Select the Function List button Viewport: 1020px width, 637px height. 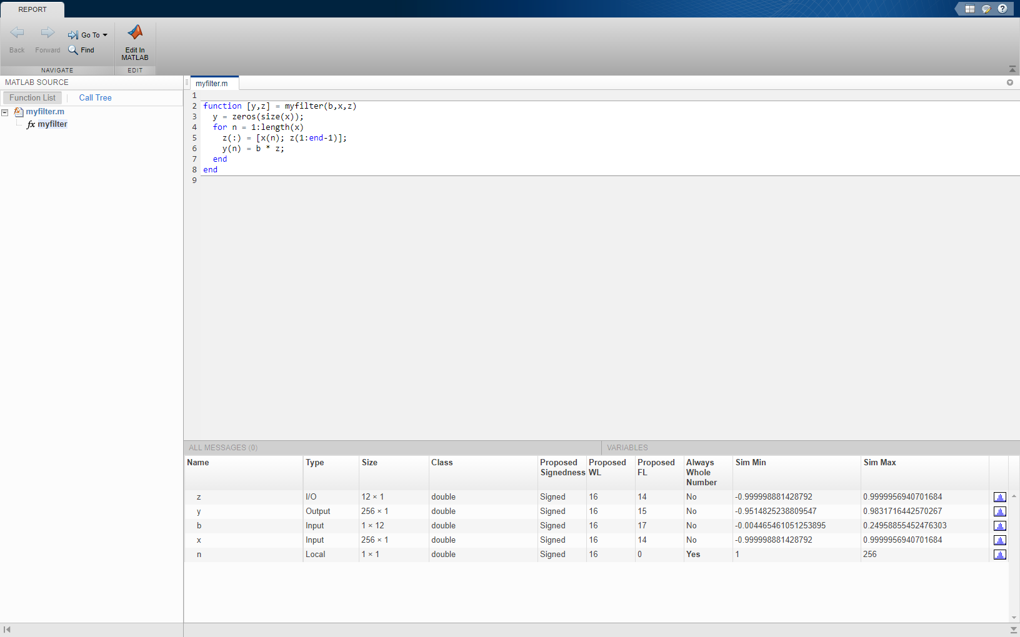point(32,98)
